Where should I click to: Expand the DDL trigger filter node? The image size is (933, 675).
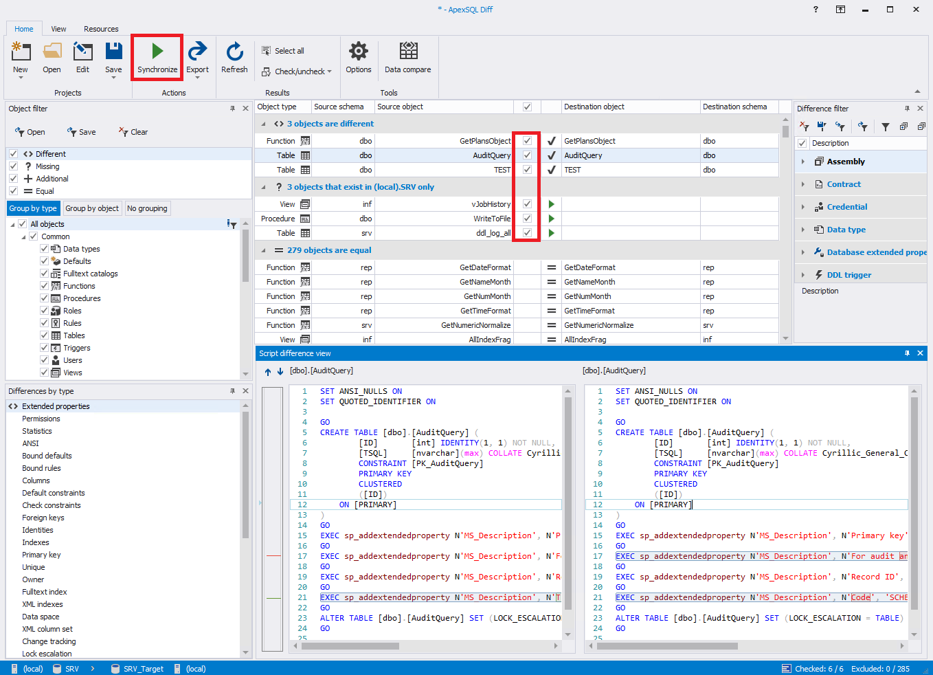[803, 275]
